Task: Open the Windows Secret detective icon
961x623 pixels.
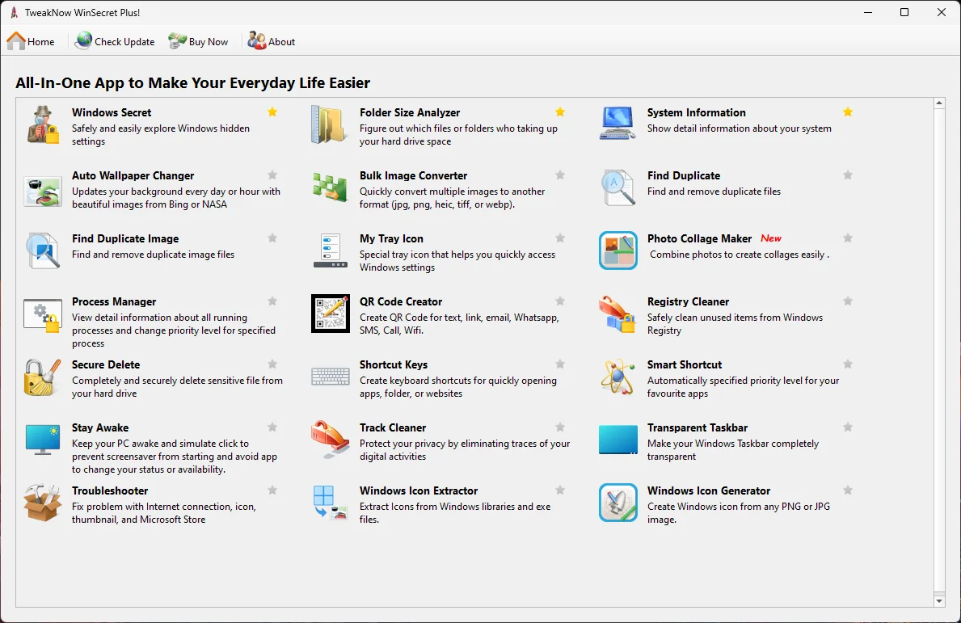Action: pyautogui.click(x=43, y=124)
